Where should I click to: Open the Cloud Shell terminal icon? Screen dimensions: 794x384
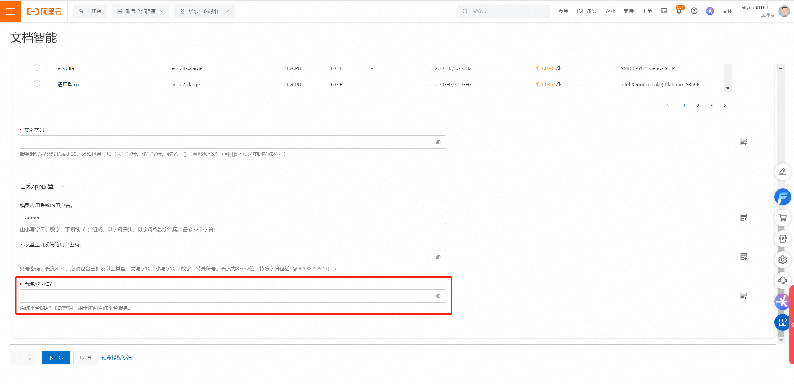[x=664, y=11]
